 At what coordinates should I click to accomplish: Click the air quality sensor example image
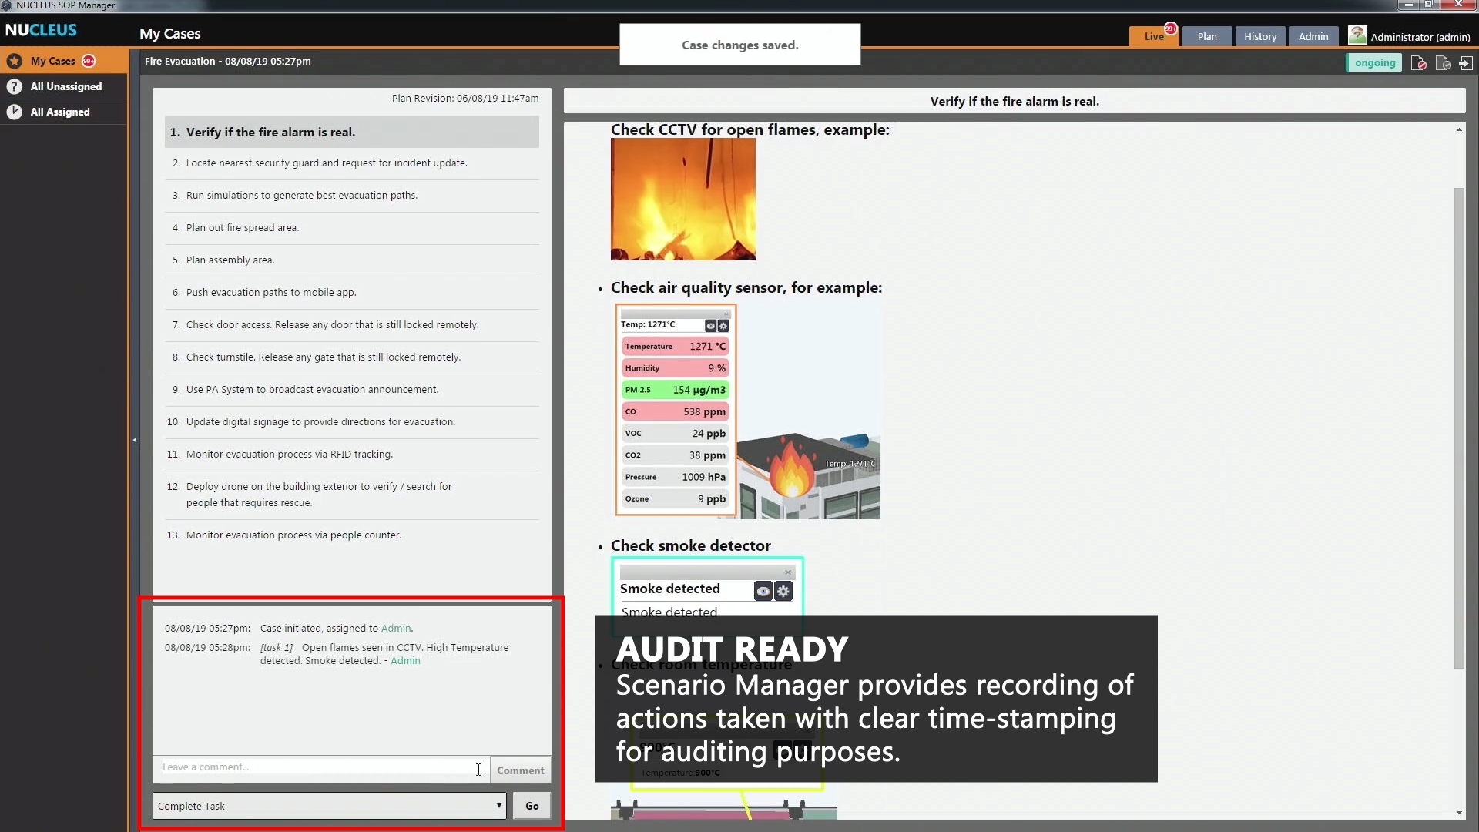pyautogui.click(x=747, y=411)
